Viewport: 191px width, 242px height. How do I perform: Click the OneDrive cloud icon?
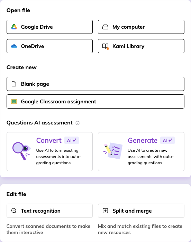pyautogui.click(x=14, y=46)
